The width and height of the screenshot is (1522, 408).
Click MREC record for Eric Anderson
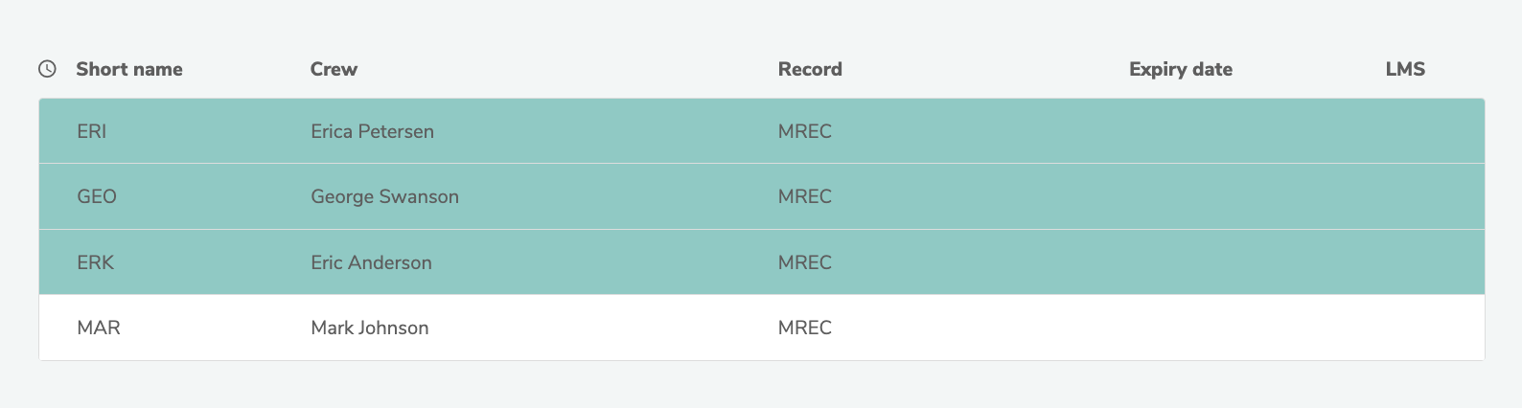804,262
